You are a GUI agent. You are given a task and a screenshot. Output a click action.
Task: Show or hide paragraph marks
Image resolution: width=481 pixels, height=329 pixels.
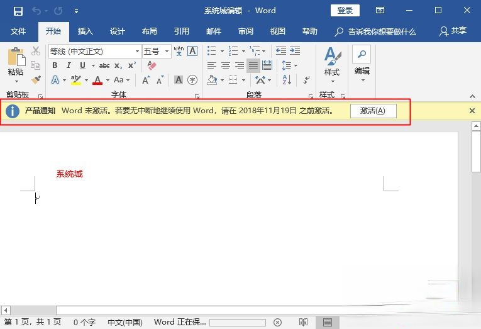pos(306,80)
